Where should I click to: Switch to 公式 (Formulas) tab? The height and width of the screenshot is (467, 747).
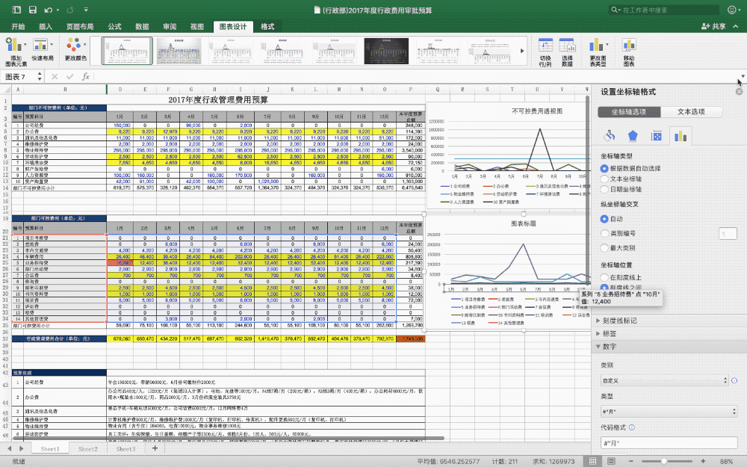(114, 27)
